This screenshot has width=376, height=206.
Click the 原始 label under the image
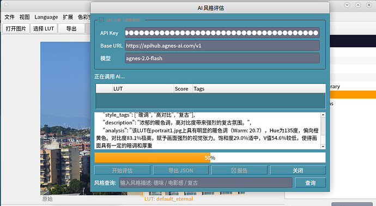click(x=47, y=199)
